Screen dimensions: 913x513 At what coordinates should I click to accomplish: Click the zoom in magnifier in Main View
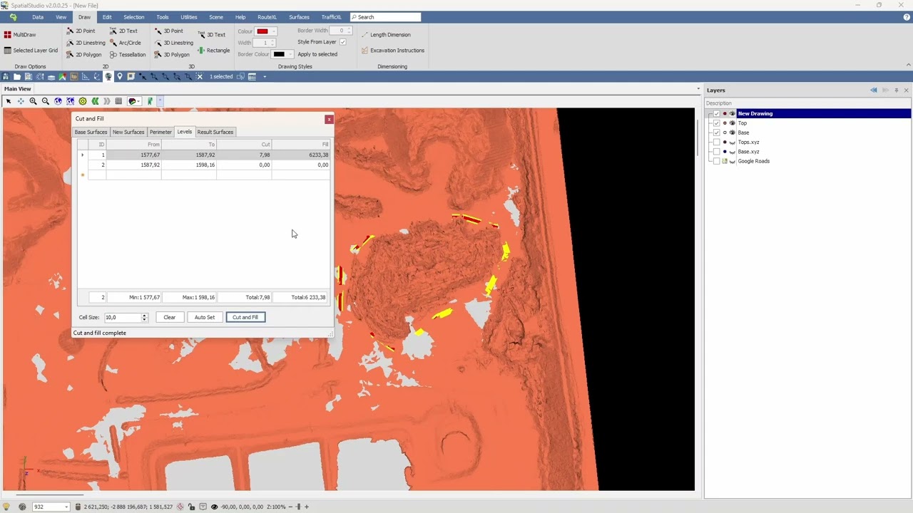pos(33,101)
